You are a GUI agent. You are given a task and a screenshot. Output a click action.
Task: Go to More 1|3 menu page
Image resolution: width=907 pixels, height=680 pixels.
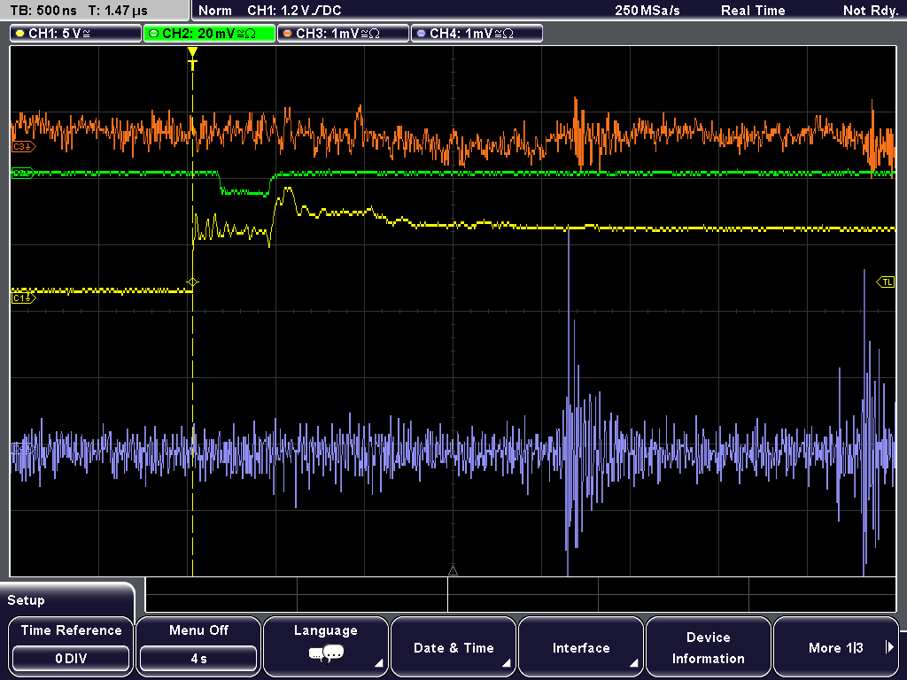(835, 645)
